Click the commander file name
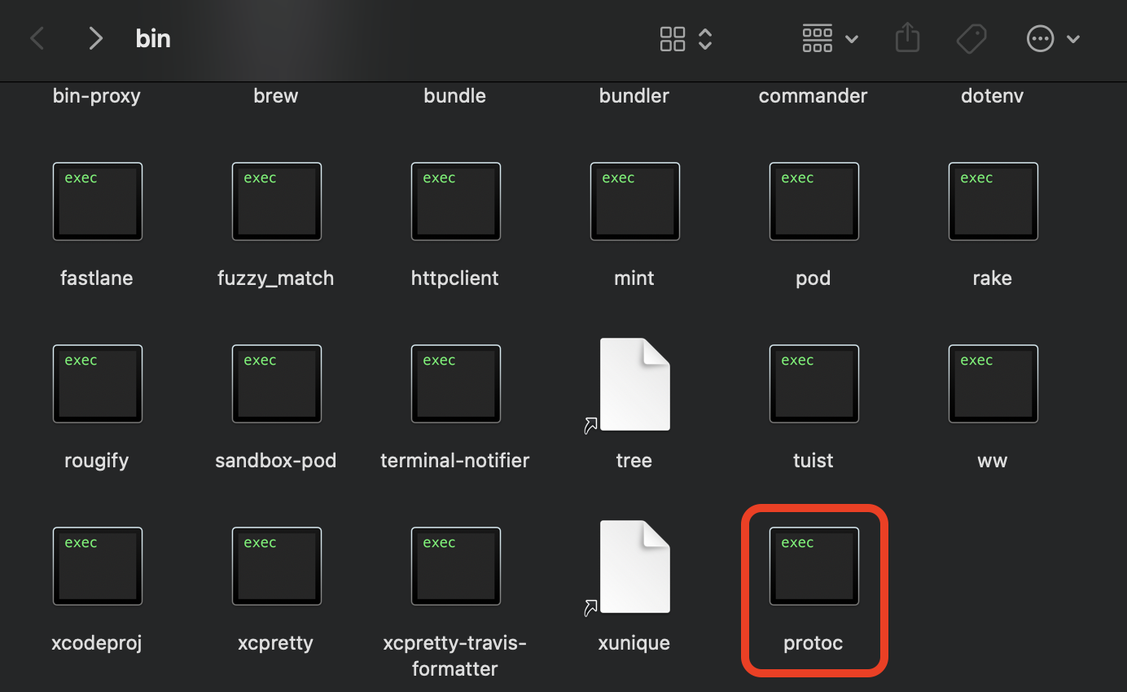 coord(813,96)
